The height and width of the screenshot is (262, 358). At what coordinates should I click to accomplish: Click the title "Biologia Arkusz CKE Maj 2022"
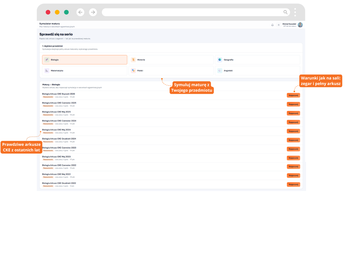pos(56,174)
